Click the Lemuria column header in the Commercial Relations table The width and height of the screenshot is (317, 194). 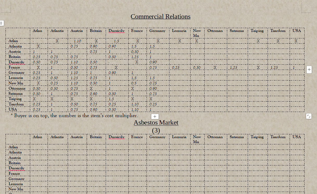click(179, 31)
